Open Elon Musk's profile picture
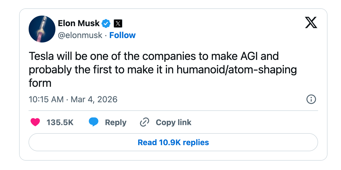 point(42,29)
